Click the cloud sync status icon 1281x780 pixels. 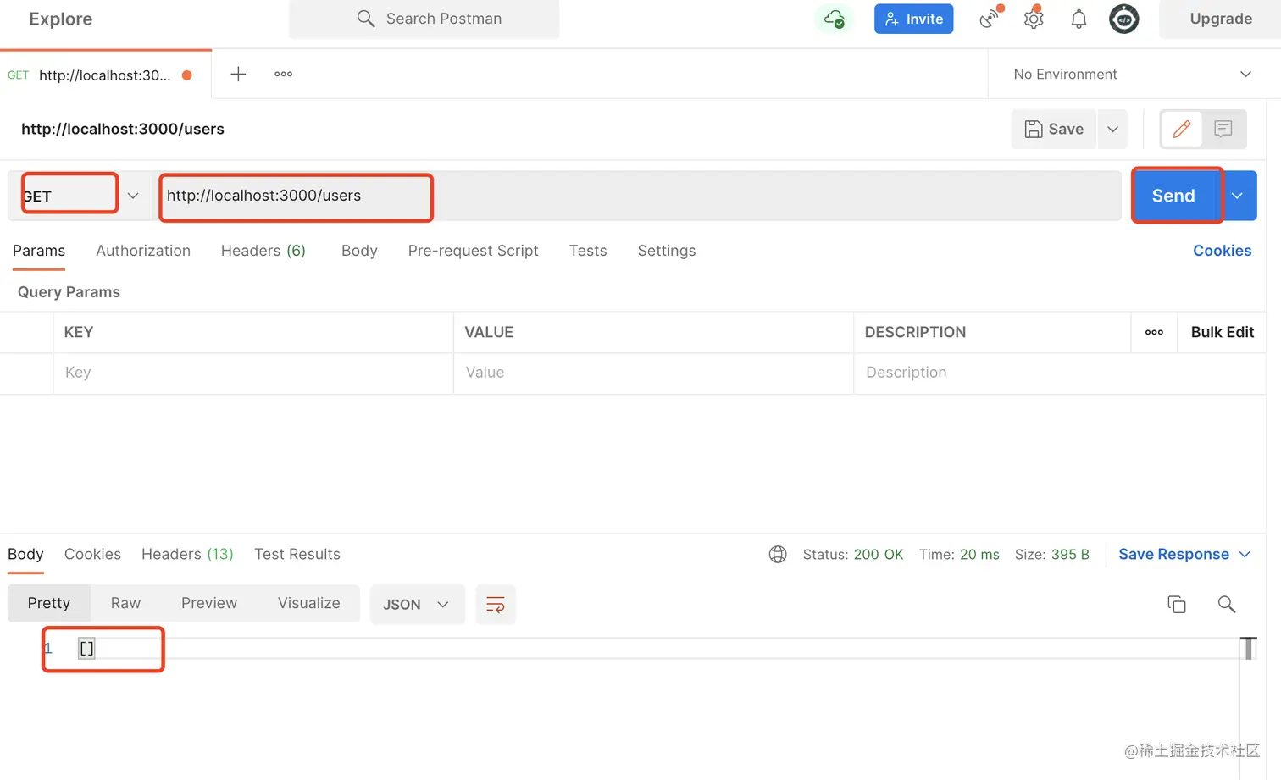pos(835,19)
